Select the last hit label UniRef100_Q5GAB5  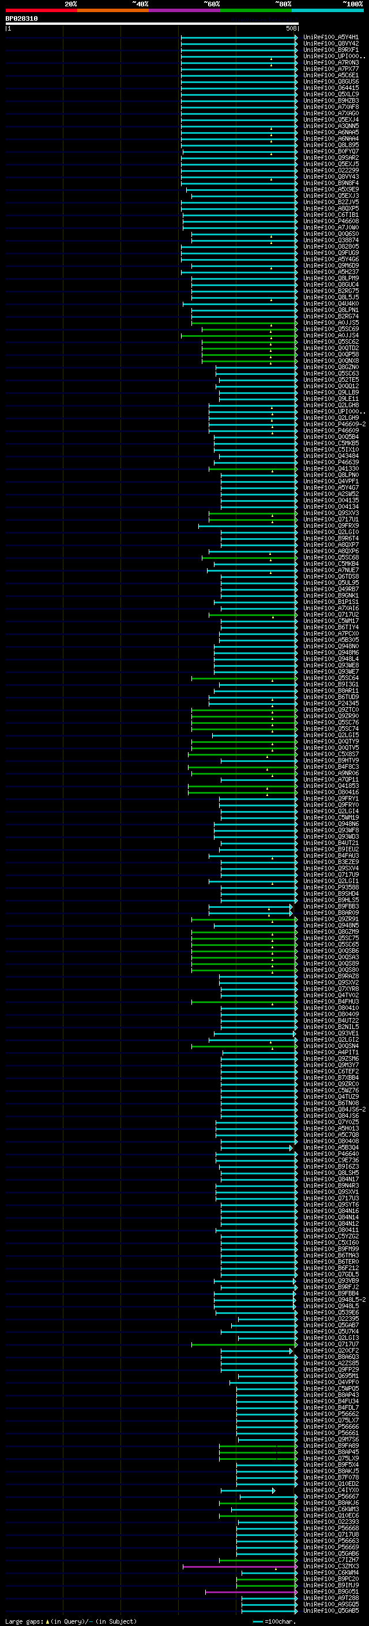330,1610
